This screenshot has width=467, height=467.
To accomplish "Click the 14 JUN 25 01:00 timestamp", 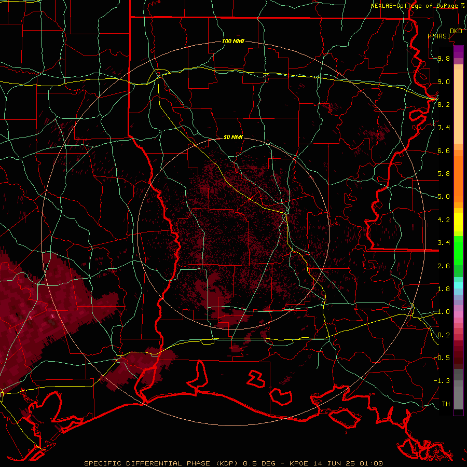I will pyautogui.click(x=348, y=463).
